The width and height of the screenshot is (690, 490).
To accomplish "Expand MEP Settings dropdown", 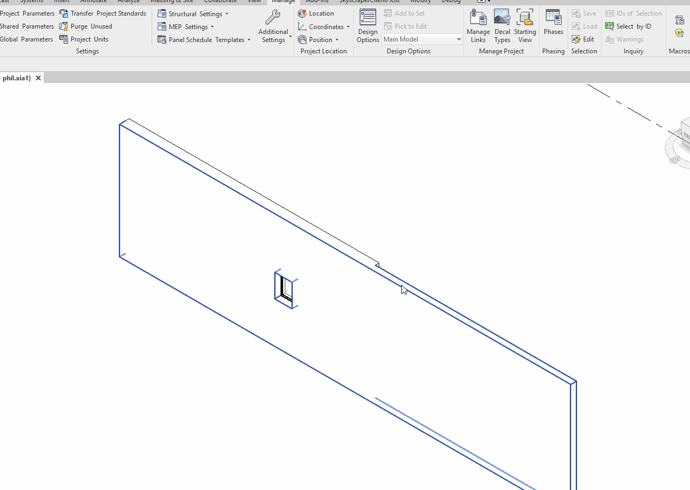I will [212, 27].
